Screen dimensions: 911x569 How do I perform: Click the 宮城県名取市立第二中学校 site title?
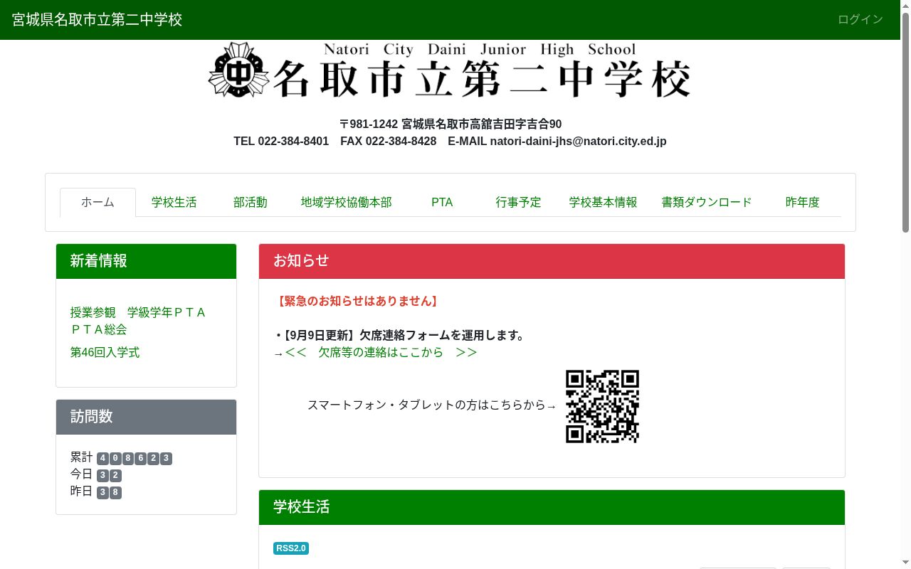[x=98, y=19]
